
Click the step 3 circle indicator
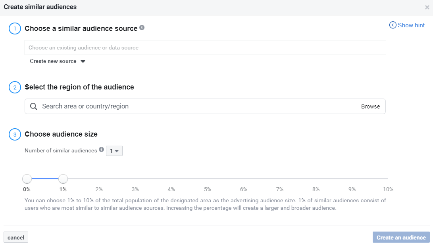(x=15, y=135)
